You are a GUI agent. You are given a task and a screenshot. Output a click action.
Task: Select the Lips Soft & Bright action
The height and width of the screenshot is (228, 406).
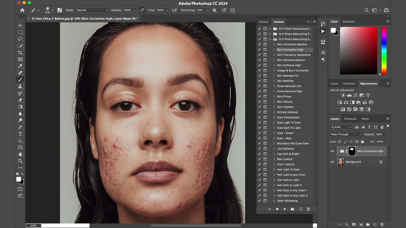[x=288, y=154]
